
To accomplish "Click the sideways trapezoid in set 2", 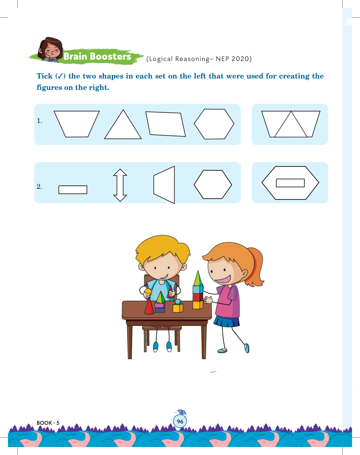I will pyautogui.click(x=164, y=185).
